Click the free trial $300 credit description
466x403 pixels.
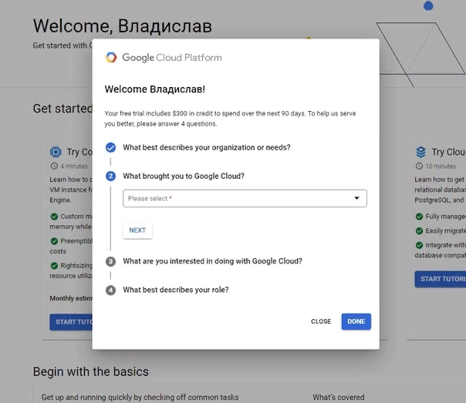pyautogui.click(x=230, y=119)
